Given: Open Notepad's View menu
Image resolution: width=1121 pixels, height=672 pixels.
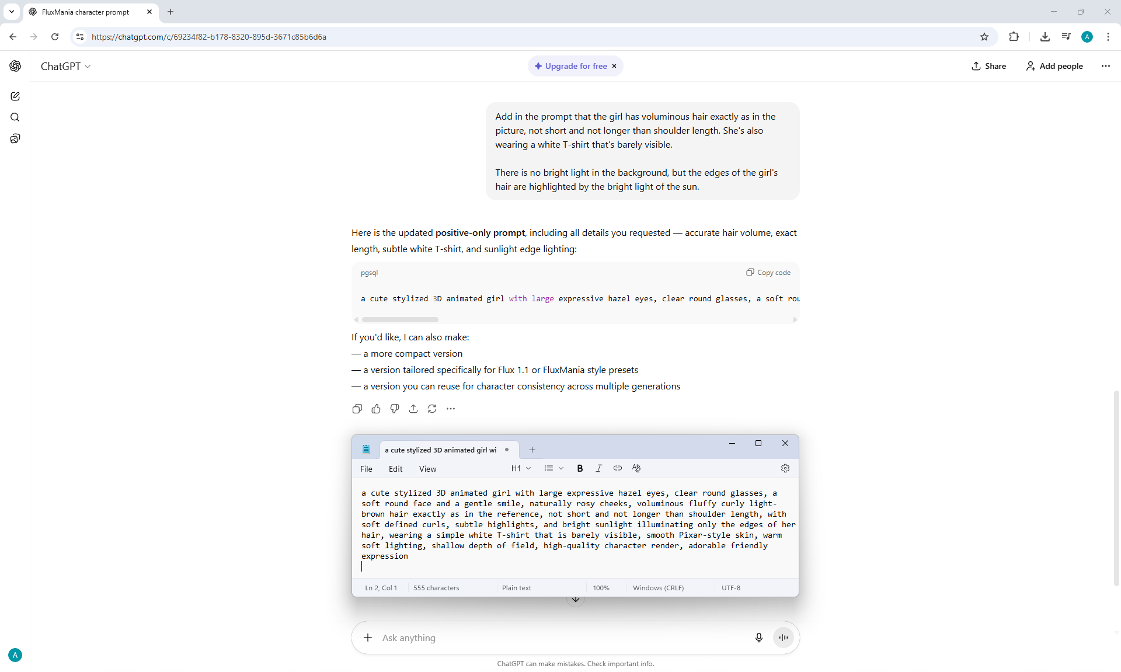Looking at the screenshot, I should 427,469.
